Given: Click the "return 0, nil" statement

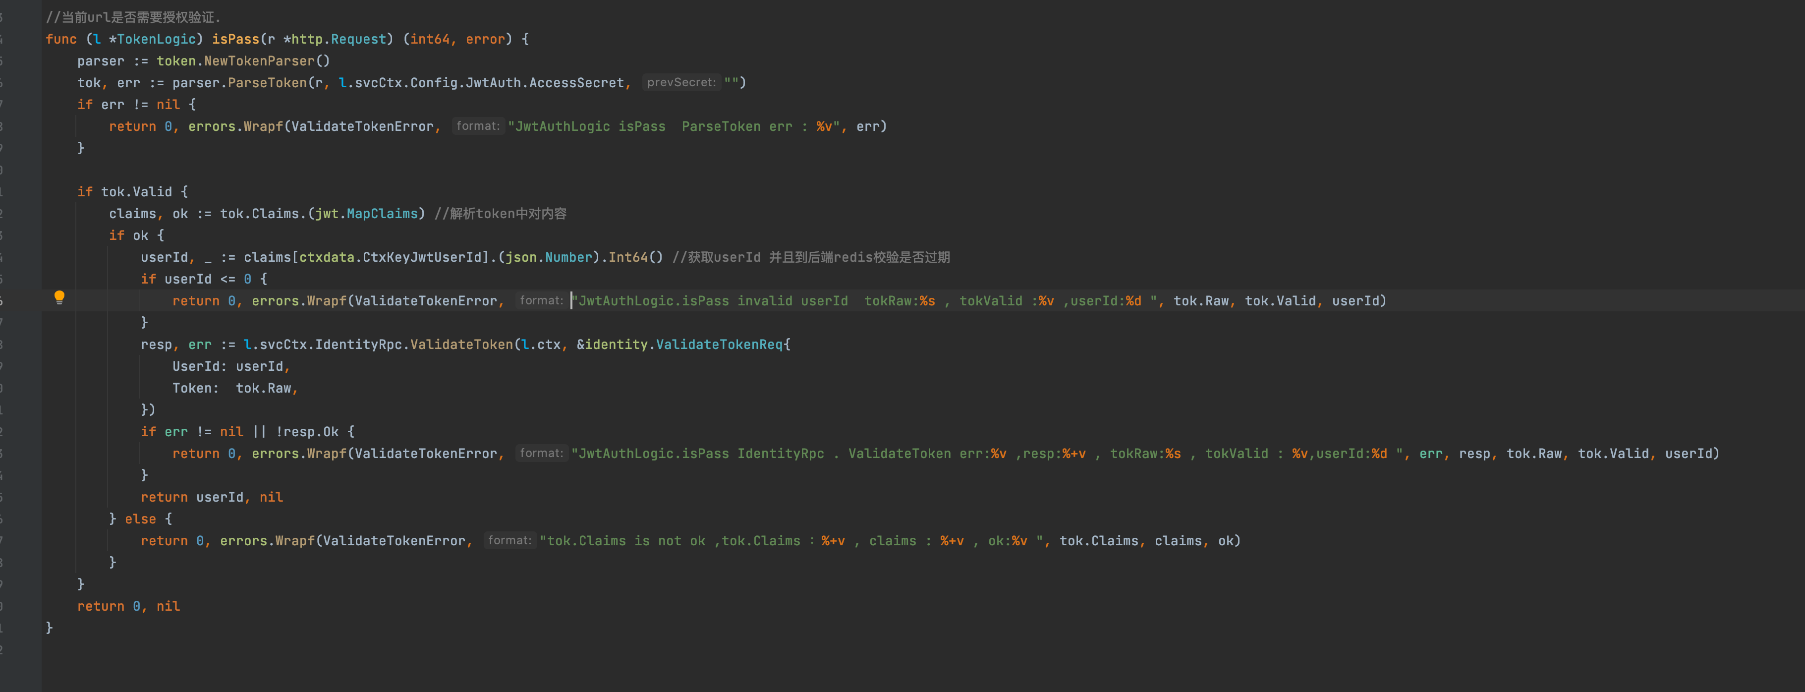Looking at the screenshot, I should [128, 606].
